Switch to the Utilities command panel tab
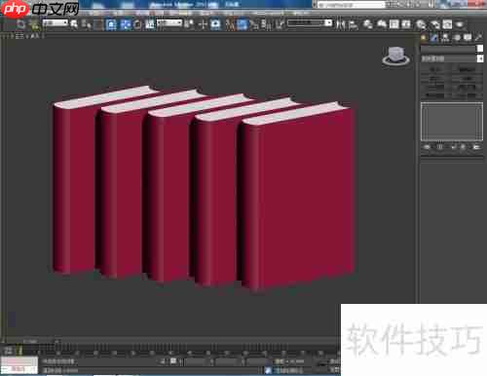This screenshot has height=376, width=487. 478,38
